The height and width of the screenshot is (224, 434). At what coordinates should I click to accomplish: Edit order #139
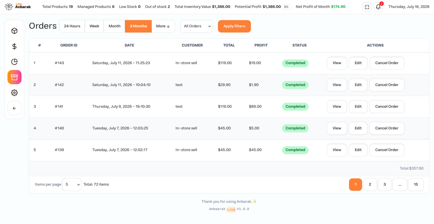[358, 150]
